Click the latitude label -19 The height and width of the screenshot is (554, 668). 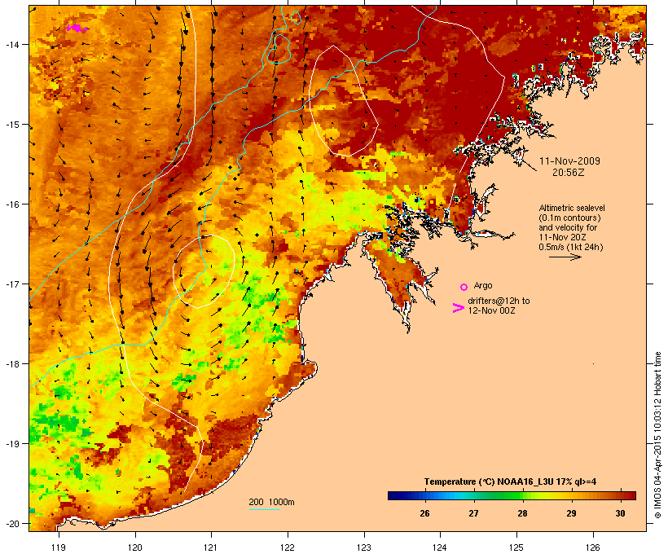point(12,444)
